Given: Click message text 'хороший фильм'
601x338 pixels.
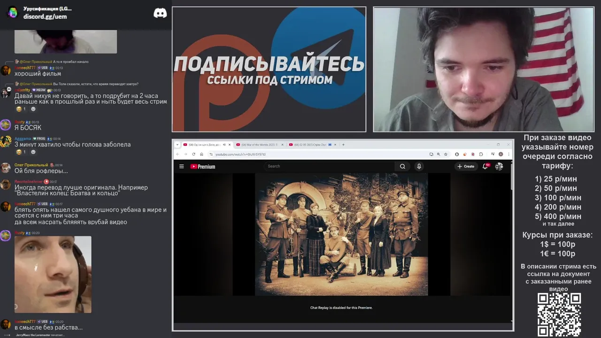Looking at the screenshot, I should pos(38,74).
